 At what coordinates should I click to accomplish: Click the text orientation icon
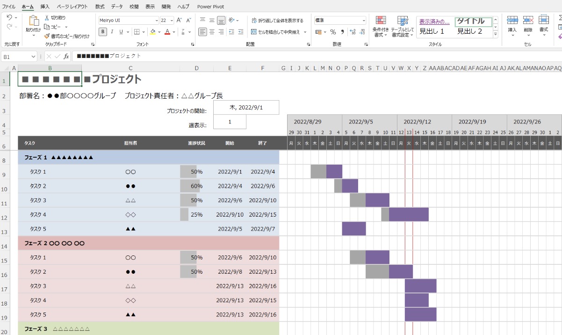pyautogui.click(x=232, y=20)
